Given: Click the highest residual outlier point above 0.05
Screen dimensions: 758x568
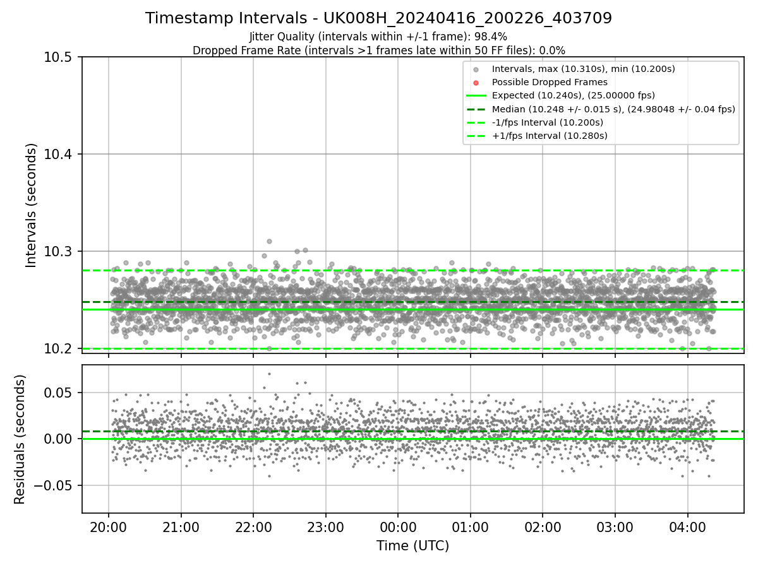Looking at the screenshot, I should (269, 374).
